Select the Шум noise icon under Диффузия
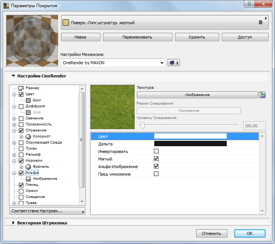275x244 pixels. [28, 112]
